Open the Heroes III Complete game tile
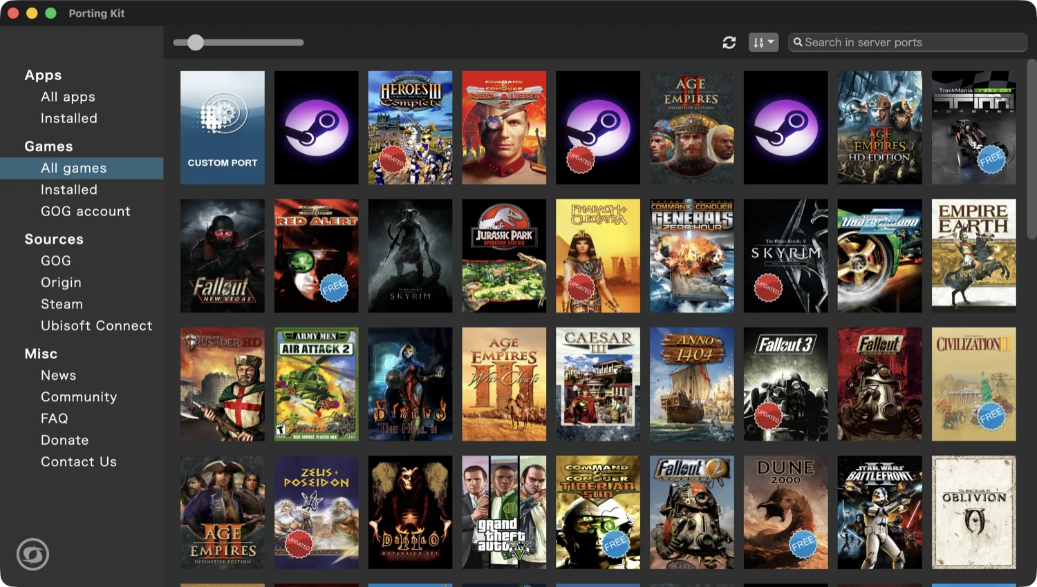Screen dimensions: 1037x587 tap(410, 128)
